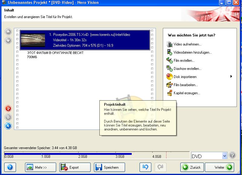Move title down with the down arrow

8,40
